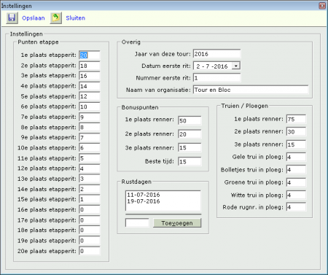The width and height of the screenshot is (328, 275).
Task: Select the 8e plaats etapperit field
Action: click(x=90, y=128)
